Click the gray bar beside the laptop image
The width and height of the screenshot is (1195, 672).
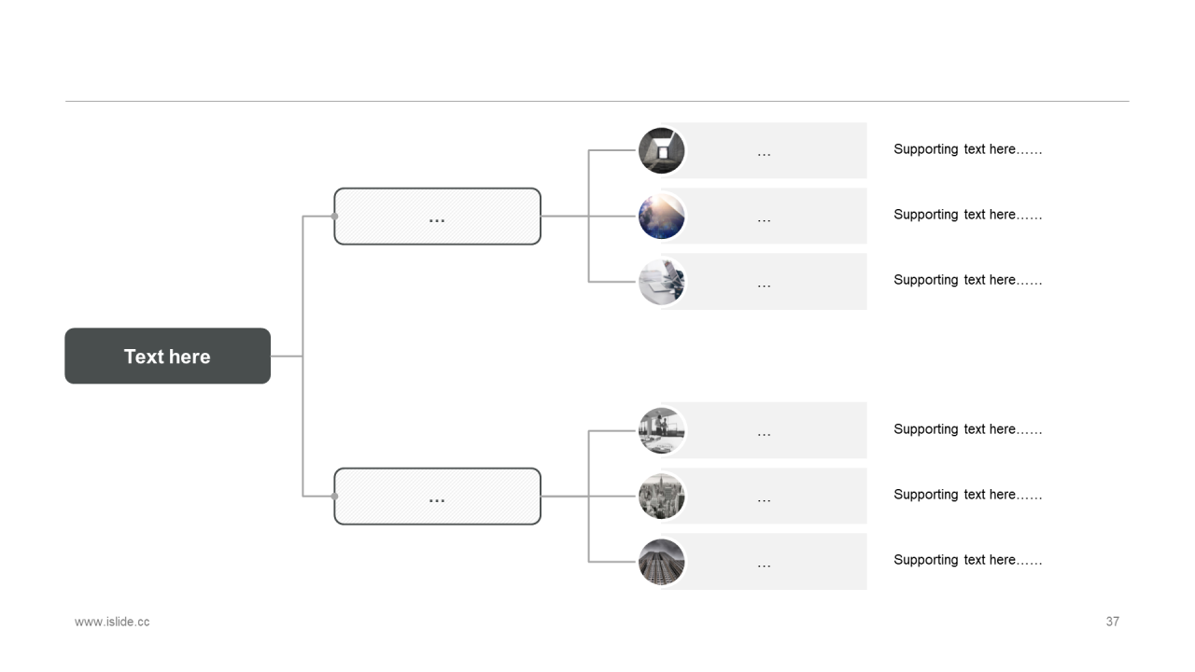(x=765, y=281)
